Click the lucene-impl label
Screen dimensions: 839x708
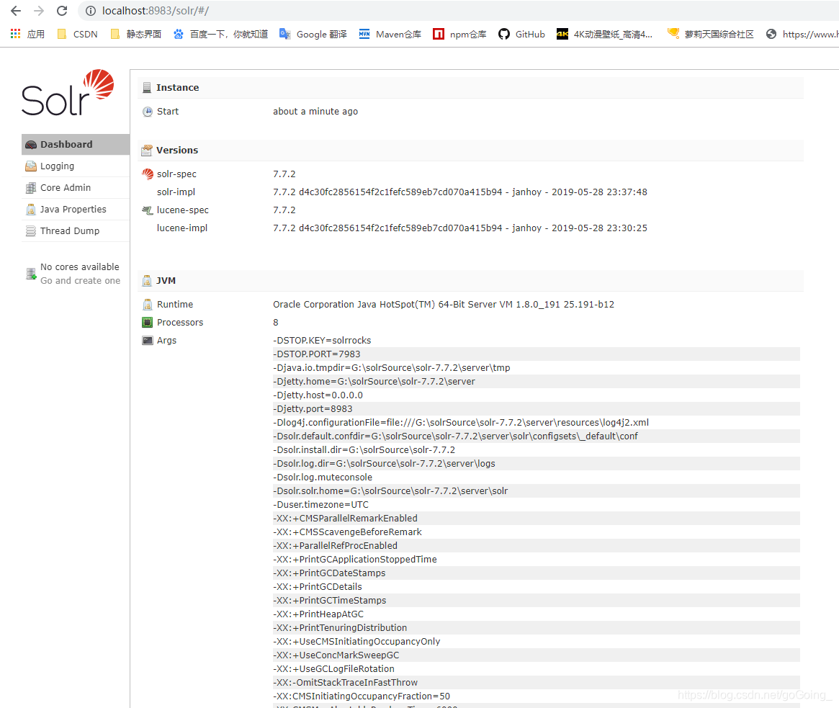point(182,228)
